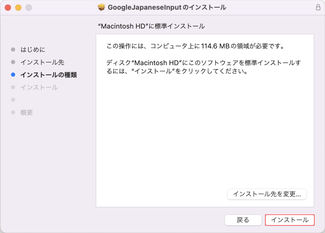Select the インストールの種類 step
This screenshot has height=233, width=325.
(x=49, y=75)
